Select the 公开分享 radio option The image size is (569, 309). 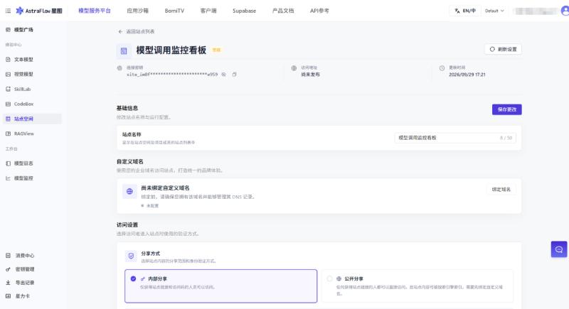point(329,278)
